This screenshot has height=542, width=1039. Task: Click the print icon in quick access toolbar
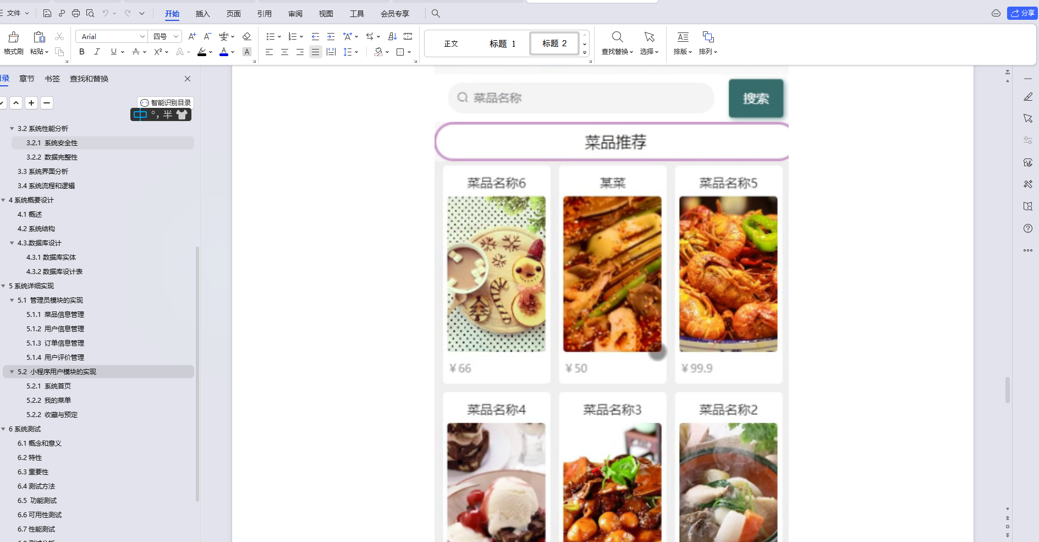[75, 13]
